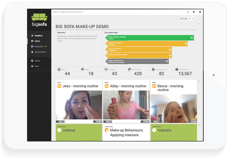231x159 pixels.
Task: Click the video icon next to Jess title
Action: point(59,86)
